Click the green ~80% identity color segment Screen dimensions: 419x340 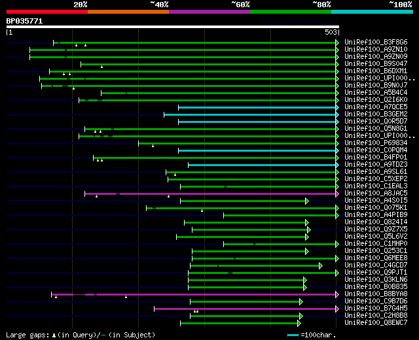coord(291,12)
